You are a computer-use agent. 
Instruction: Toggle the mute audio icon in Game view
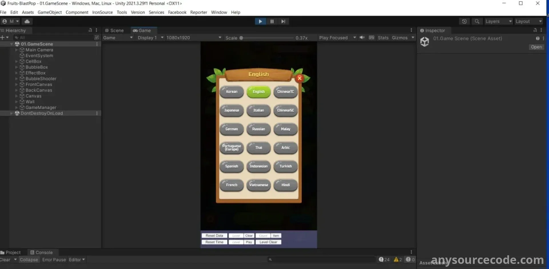[362, 38]
